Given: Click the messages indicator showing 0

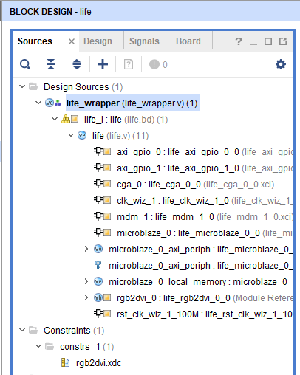Looking at the screenshot, I should (158, 64).
